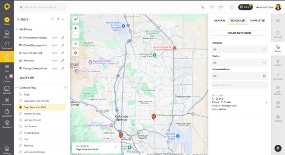Viewport: 285px width, 155px height.
Task: Collapse Filters panel with left arrow icon
Action: click(x=63, y=19)
